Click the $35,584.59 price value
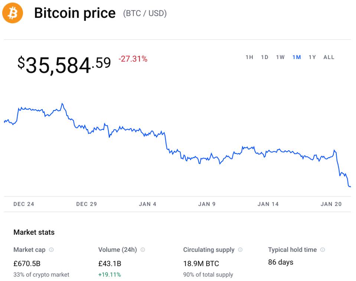The width and height of the screenshot is (356, 281). click(x=64, y=65)
